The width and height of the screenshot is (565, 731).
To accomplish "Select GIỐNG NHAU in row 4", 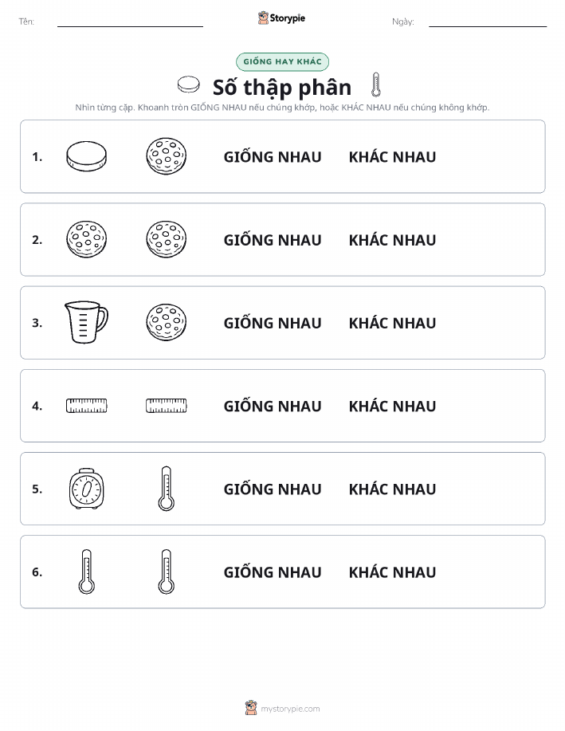I will [273, 406].
